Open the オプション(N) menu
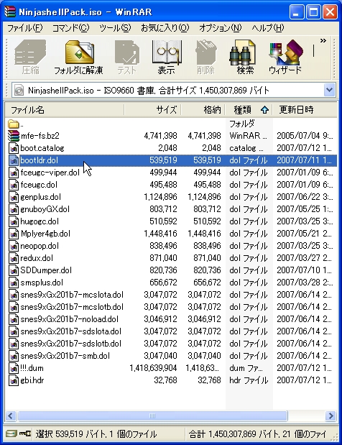 click(x=220, y=28)
